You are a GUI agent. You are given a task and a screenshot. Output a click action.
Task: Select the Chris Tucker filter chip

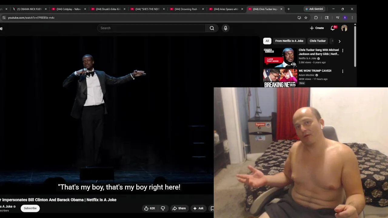(318, 41)
